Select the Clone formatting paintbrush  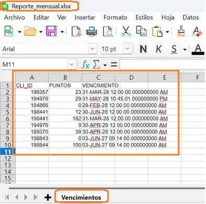(181, 31)
